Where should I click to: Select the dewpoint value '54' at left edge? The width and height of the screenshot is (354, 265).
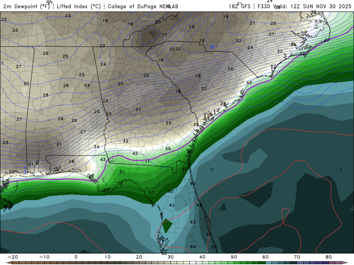click(4, 201)
